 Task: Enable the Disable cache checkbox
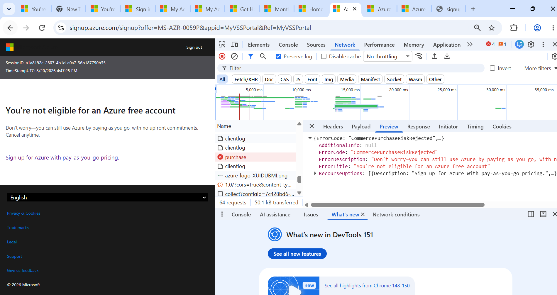click(324, 56)
